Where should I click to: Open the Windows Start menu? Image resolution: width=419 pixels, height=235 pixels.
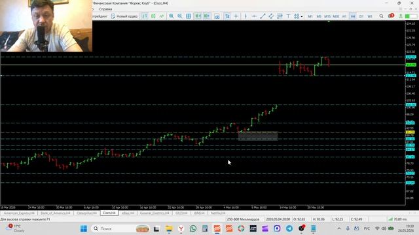tap(84, 228)
